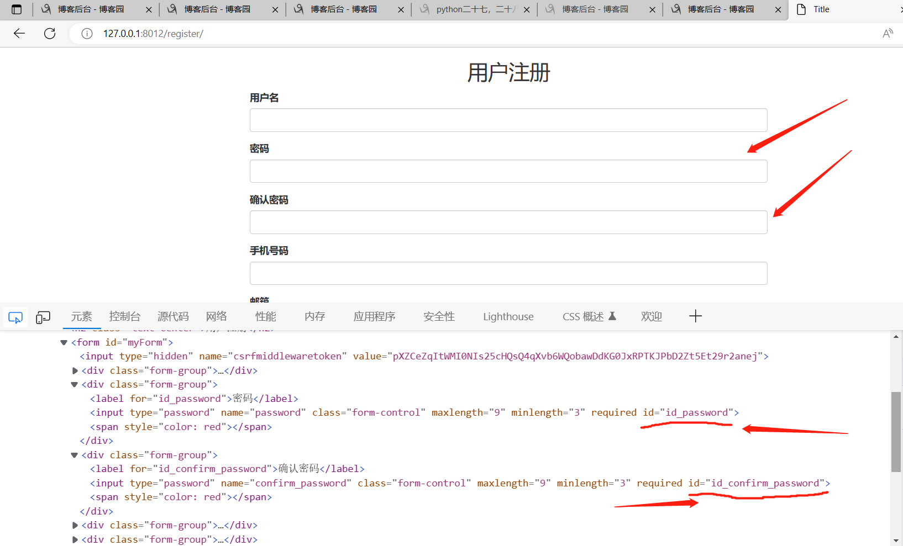Open the tab actions menu icon
Viewport: 903px width, 546px height.
click(17, 9)
